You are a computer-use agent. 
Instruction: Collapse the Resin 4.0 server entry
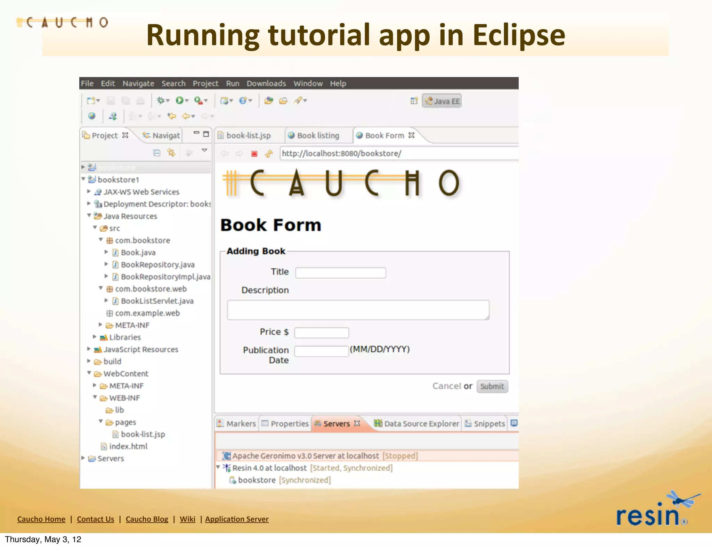tap(218, 467)
